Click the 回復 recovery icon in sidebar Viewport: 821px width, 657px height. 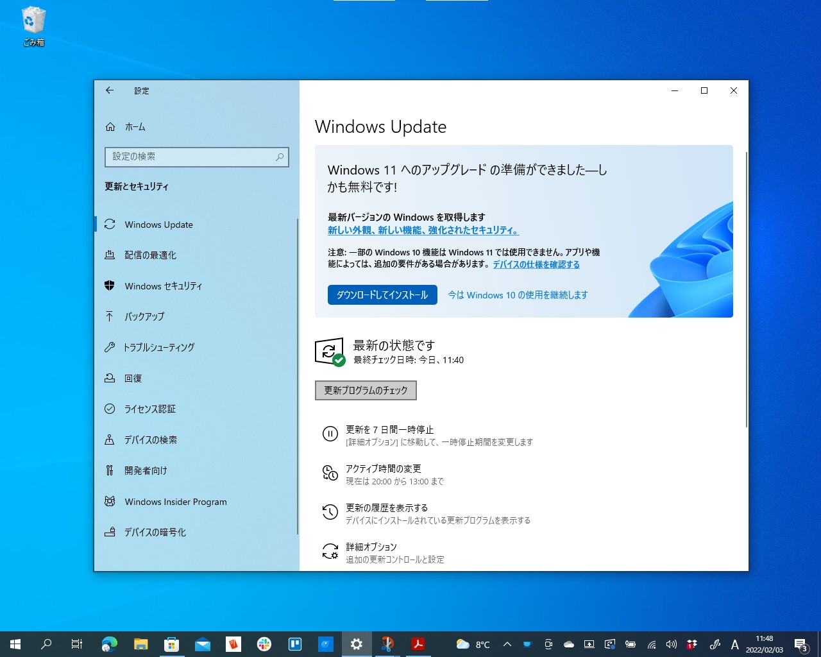[110, 378]
